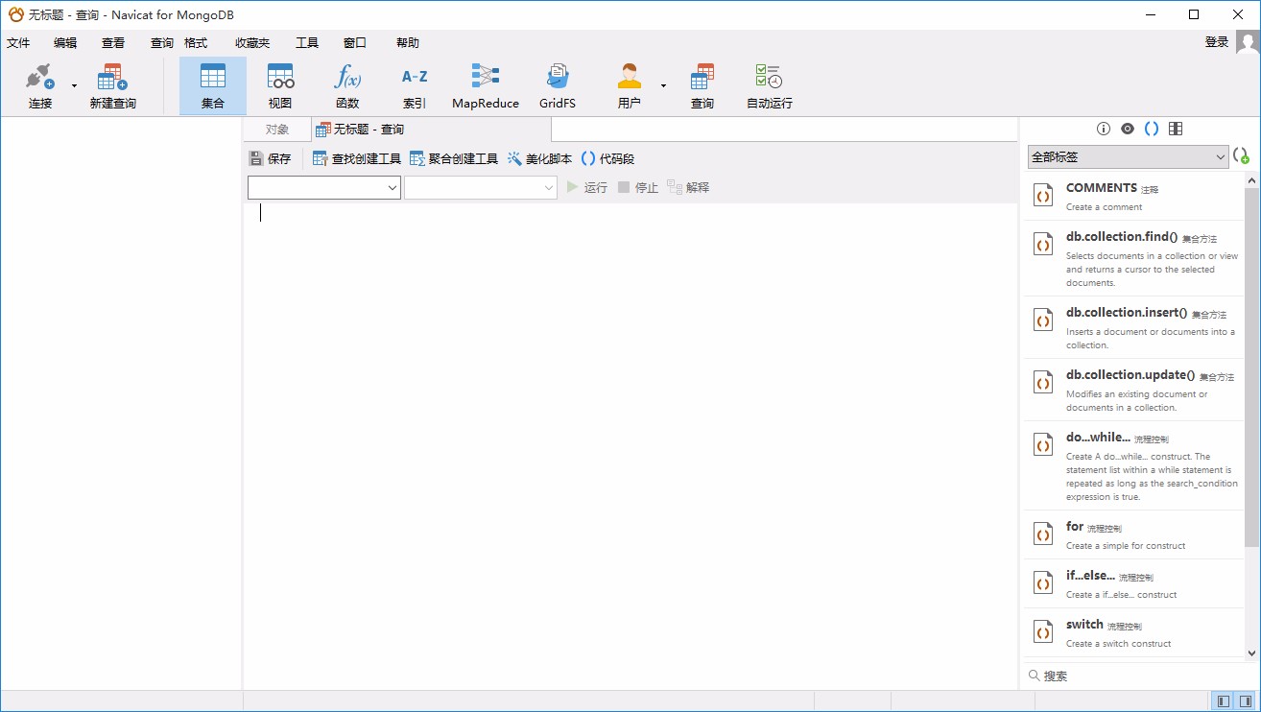Open the 连接 dropdown arrow
Image resolution: width=1261 pixels, height=712 pixels.
(x=74, y=86)
